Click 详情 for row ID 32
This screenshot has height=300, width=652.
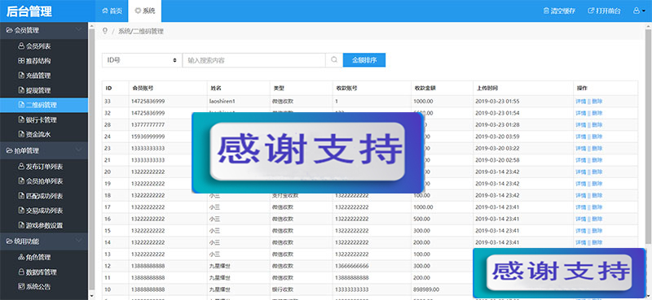(580, 113)
